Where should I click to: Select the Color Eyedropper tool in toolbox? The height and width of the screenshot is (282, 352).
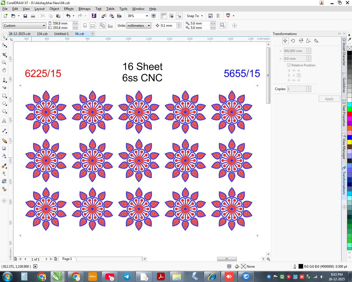point(4,166)
